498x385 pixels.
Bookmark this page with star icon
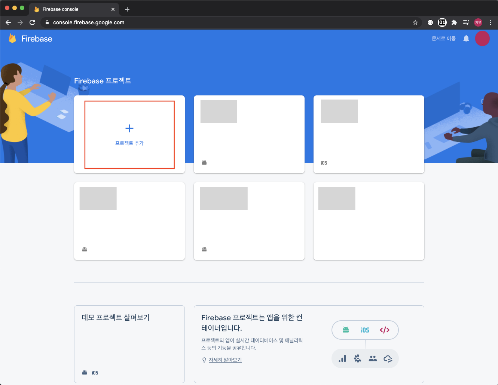415,22
